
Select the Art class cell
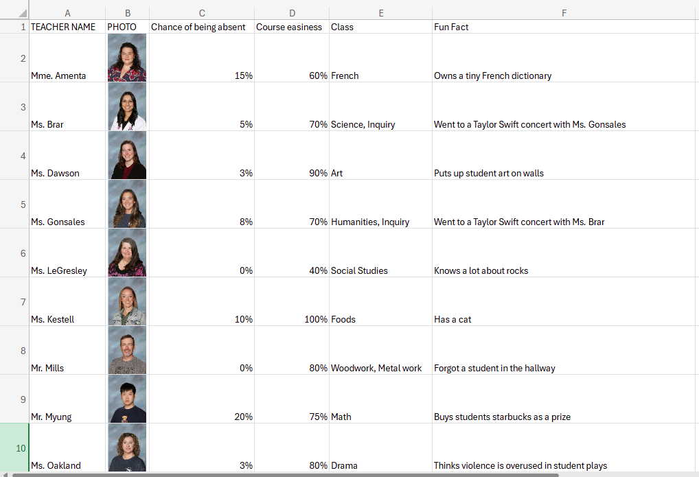click(380, 155)
